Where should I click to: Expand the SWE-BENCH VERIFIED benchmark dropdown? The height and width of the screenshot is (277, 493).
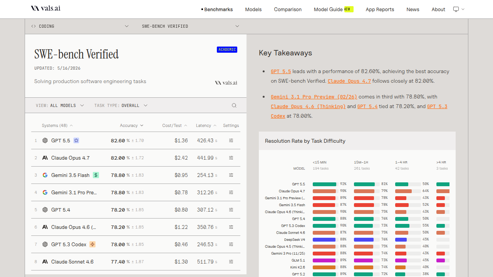[x=191, y=26]
